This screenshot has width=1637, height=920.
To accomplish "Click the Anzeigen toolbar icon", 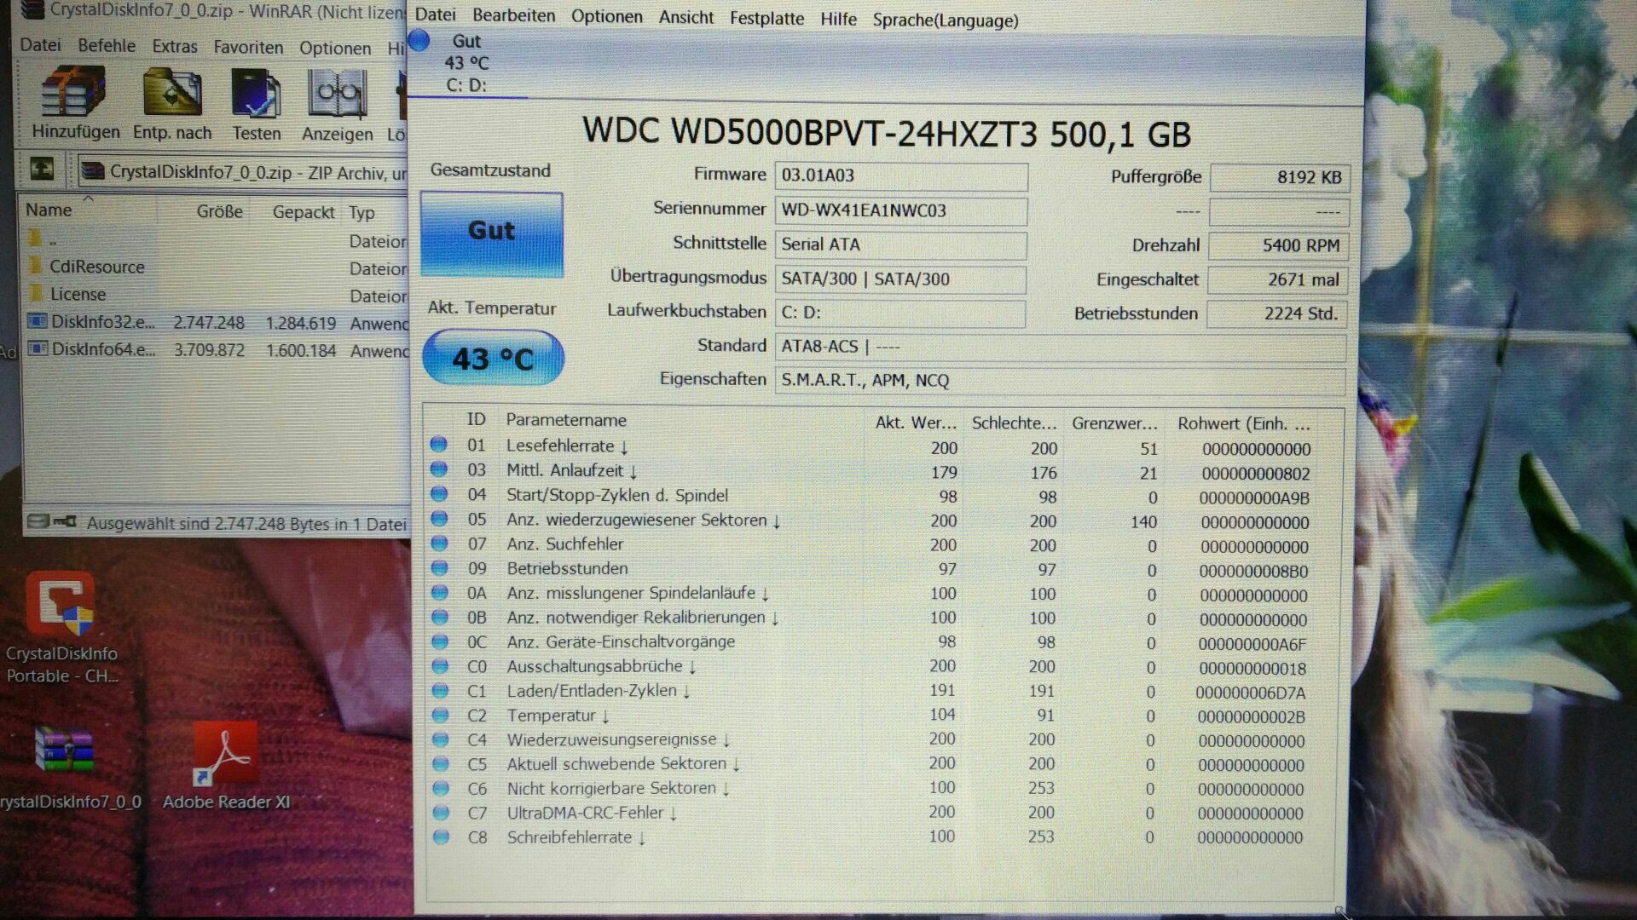I will 337,95.
